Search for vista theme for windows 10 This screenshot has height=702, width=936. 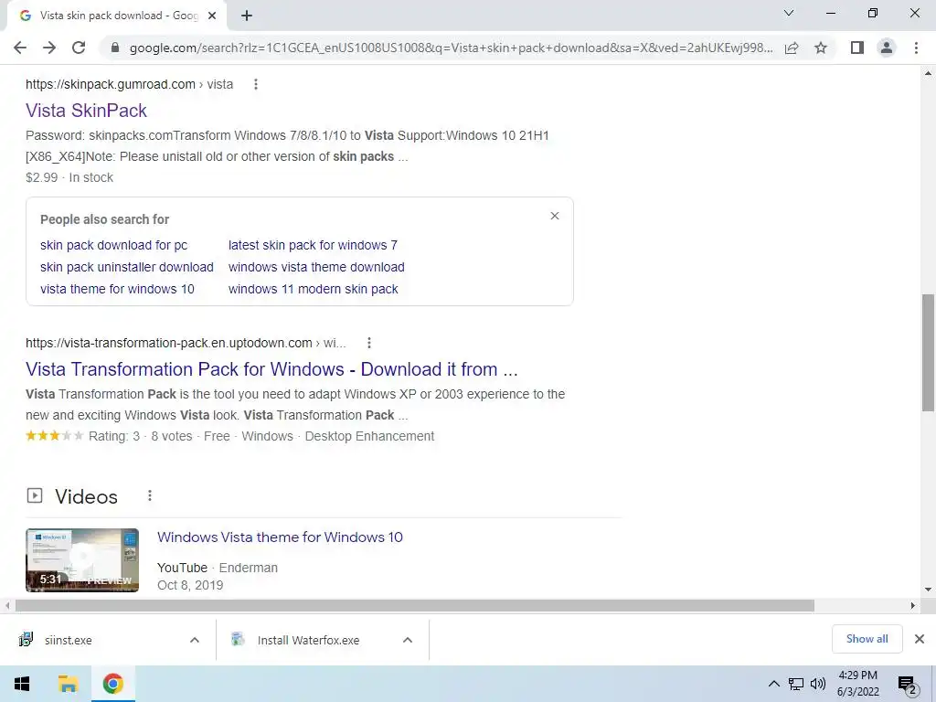[x=117, y=289]
